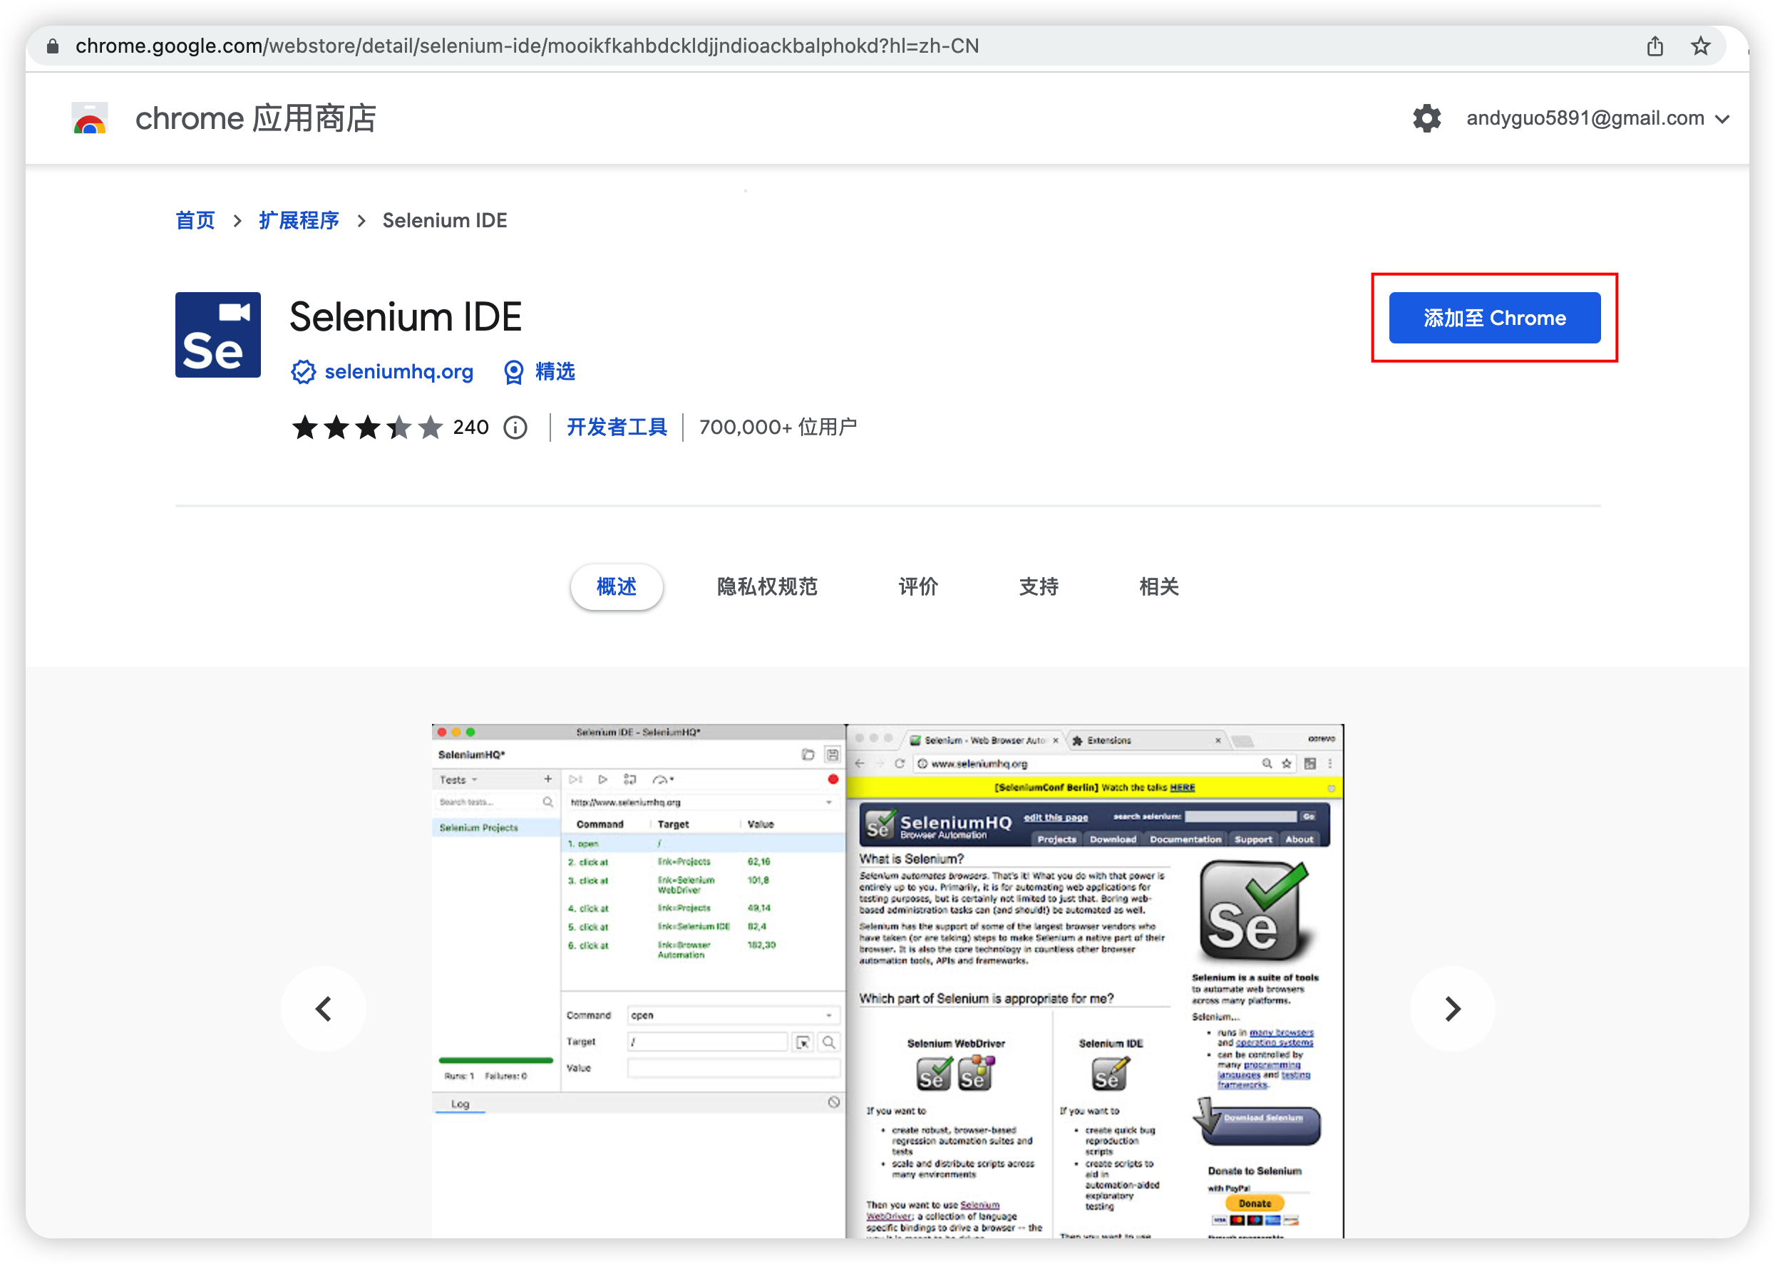Click the Selenium IDE heading text
The height and width of the screenshot is (1264, 1775).
405,317
